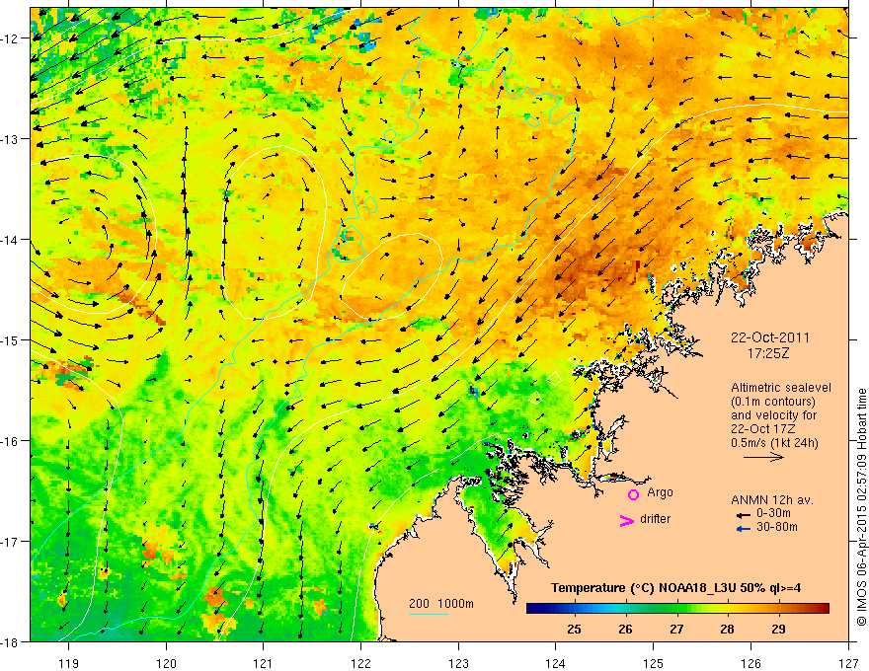This screenshot has width=869, height=671.
Task: Click the date text 22-Oct-2011
Action: click(x=770, y=337)
